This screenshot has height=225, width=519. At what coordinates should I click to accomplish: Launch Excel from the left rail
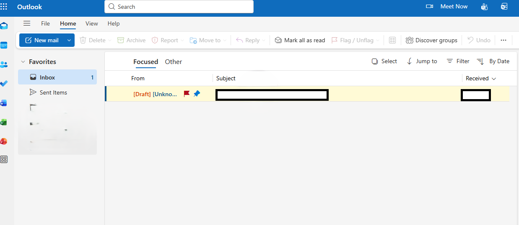click(4, 122)
